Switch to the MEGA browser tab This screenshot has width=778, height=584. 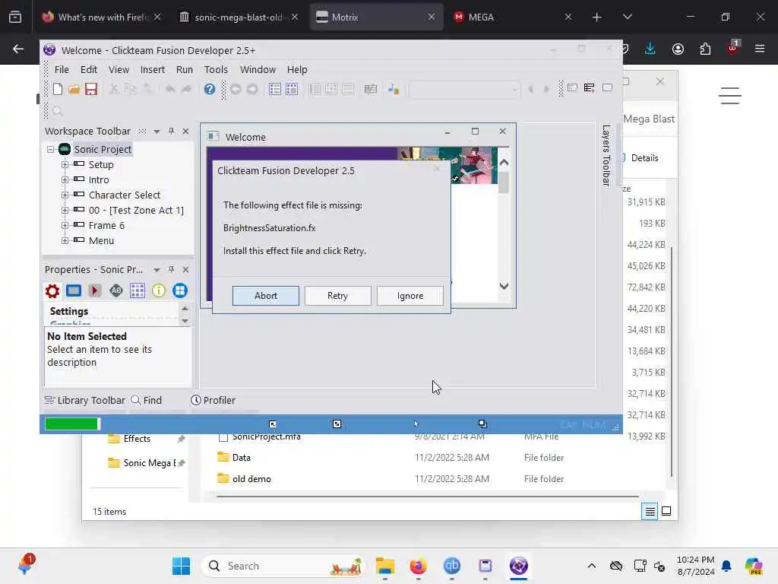tap(511, 17)
